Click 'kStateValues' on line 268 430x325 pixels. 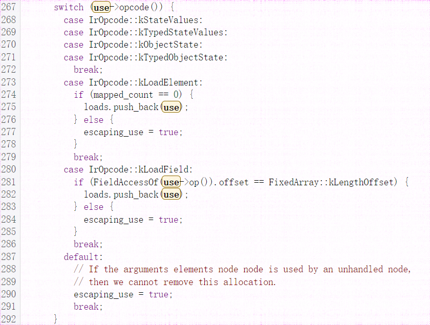tap(168, 20)
